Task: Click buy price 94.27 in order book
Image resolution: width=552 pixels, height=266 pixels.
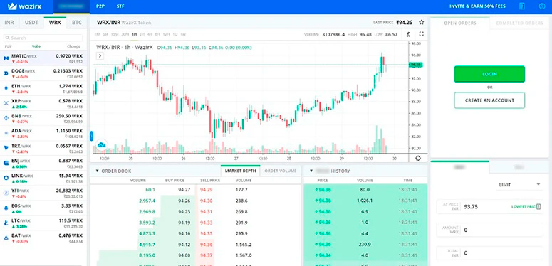Action: (x=184, y=190)
